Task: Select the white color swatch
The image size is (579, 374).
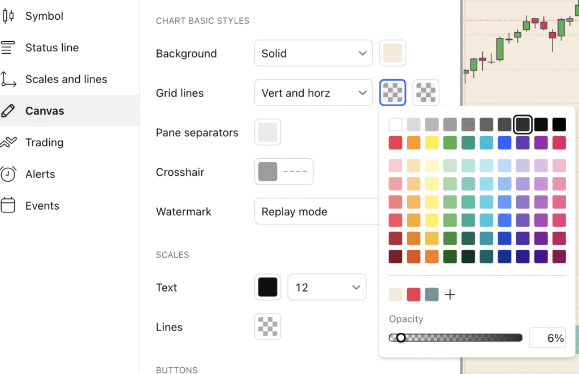Action: [x=396, y=124]
